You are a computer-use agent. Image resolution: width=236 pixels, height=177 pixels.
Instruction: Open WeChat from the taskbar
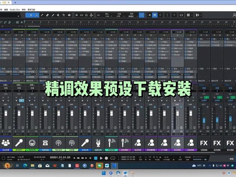99,166
